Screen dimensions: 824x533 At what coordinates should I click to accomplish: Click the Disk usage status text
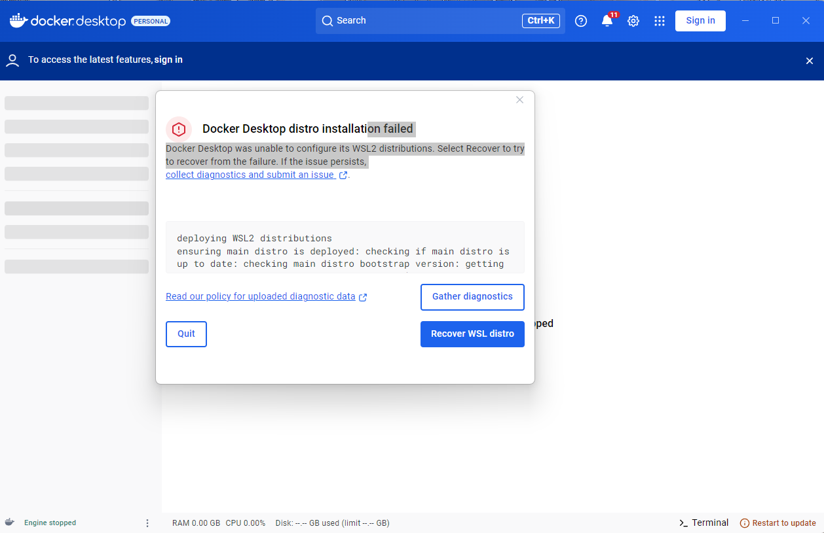tap(332, 523)
